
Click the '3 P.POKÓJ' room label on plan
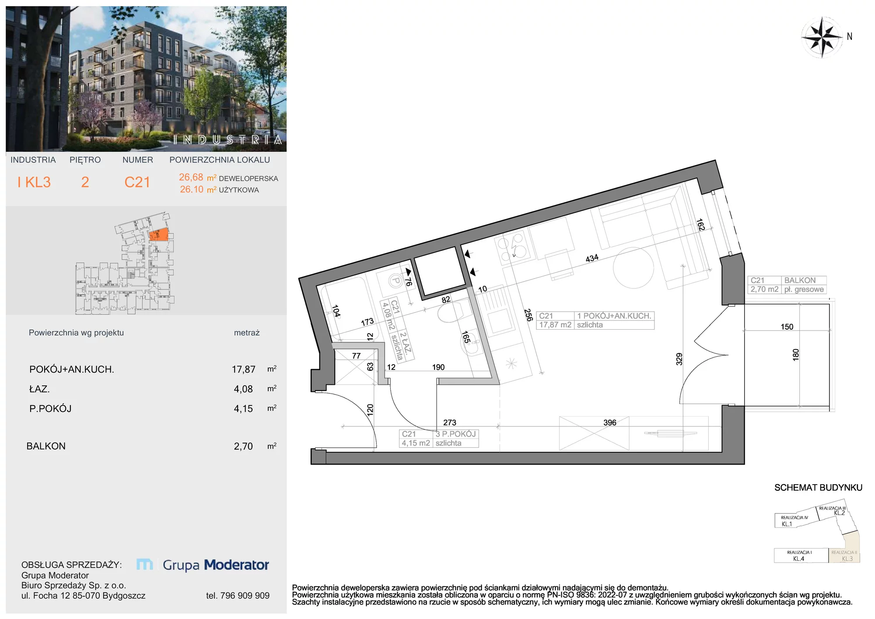point(455,434)
